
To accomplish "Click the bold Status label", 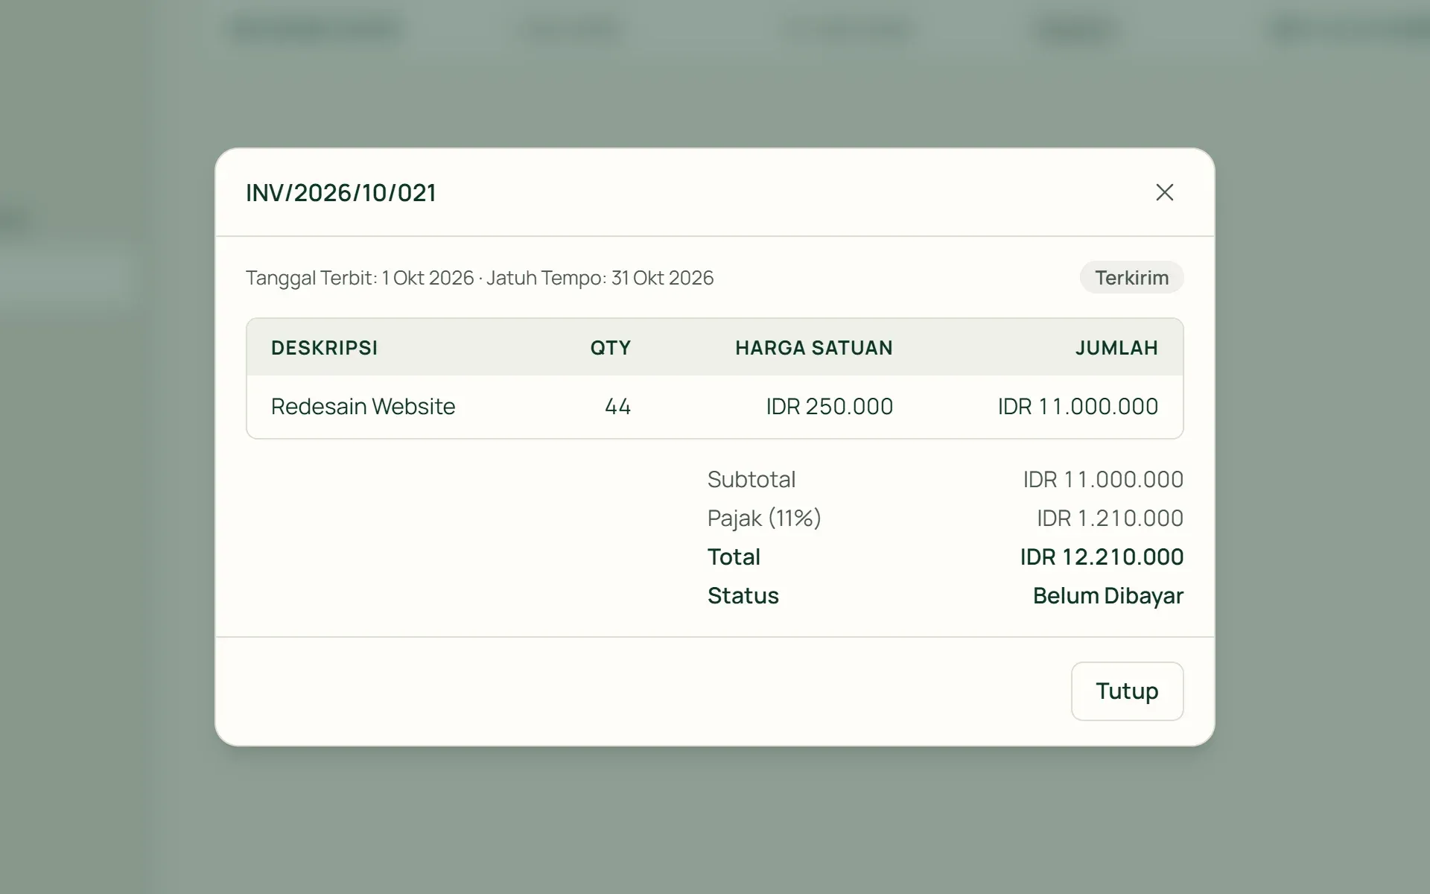I will [x=743, y=595].
